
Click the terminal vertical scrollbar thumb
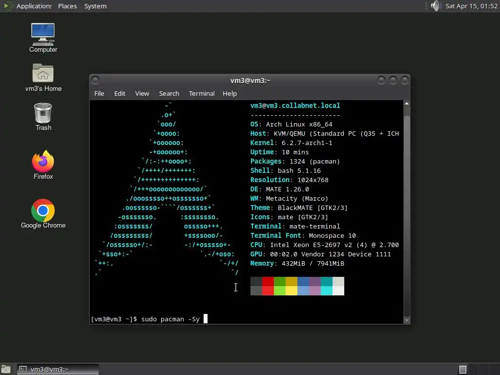[407, 216]
